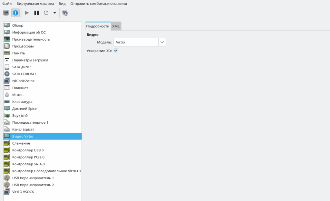Select SATA CDROM 1 in hardware list
This screenshot has width=330, height=201.
click(x=24, y=74)
